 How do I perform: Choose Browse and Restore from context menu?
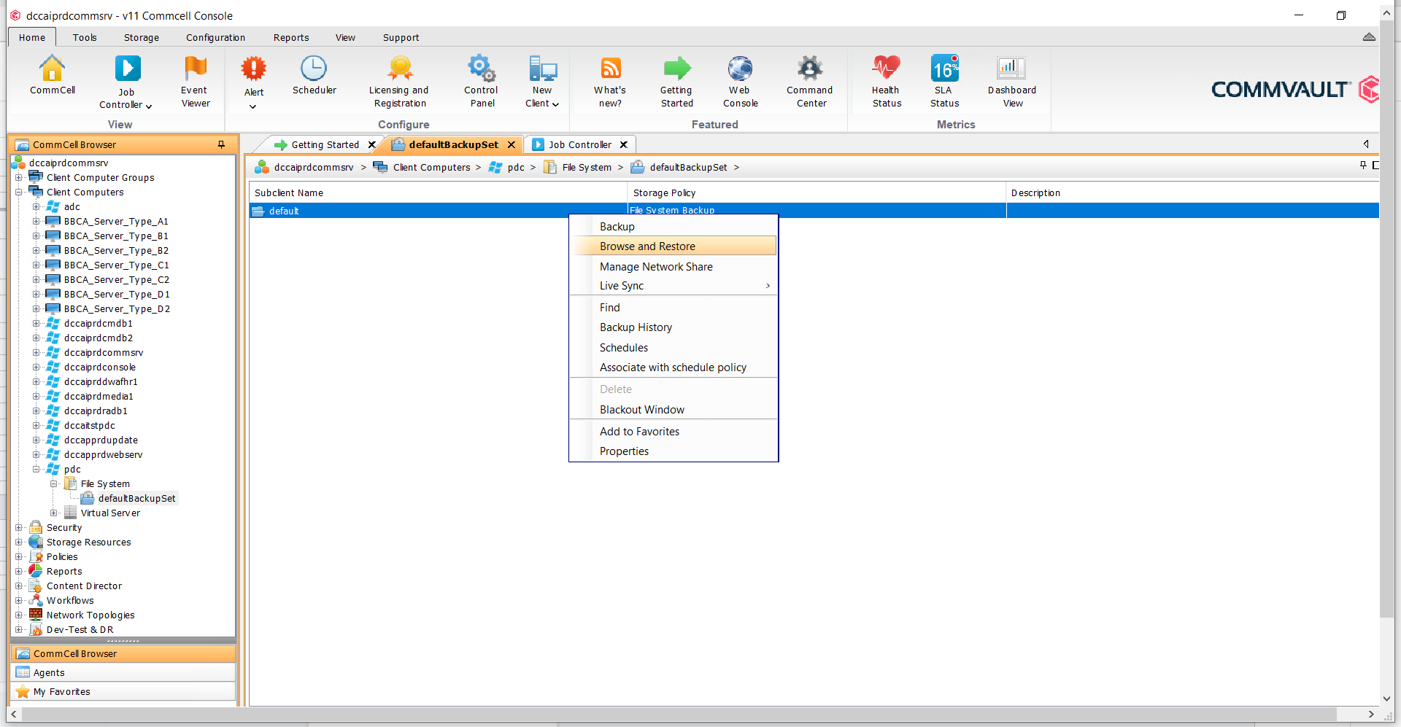pyautogui.click(x=674, y=246)
